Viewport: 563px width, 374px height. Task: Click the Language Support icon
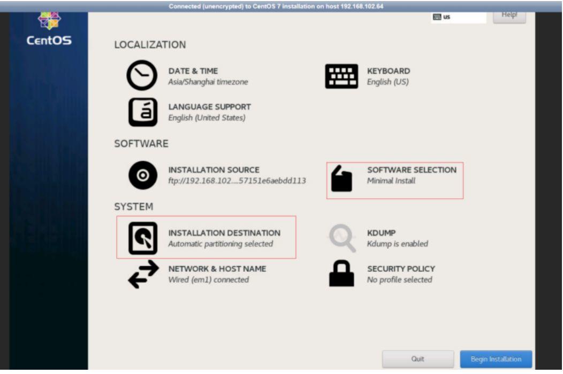coord(142,112)
